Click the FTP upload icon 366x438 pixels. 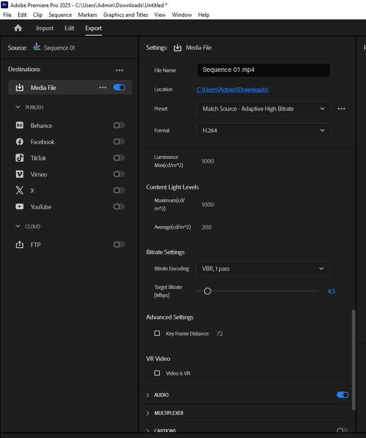[x=19, y=244]
